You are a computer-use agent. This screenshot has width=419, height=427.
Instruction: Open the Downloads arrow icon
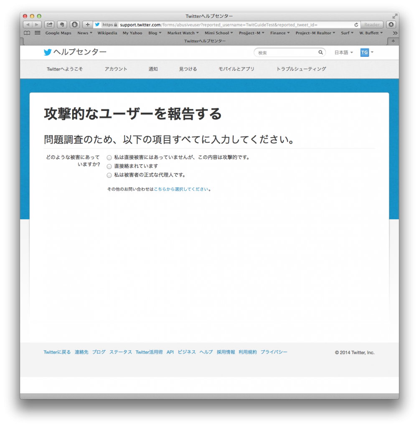391,25
